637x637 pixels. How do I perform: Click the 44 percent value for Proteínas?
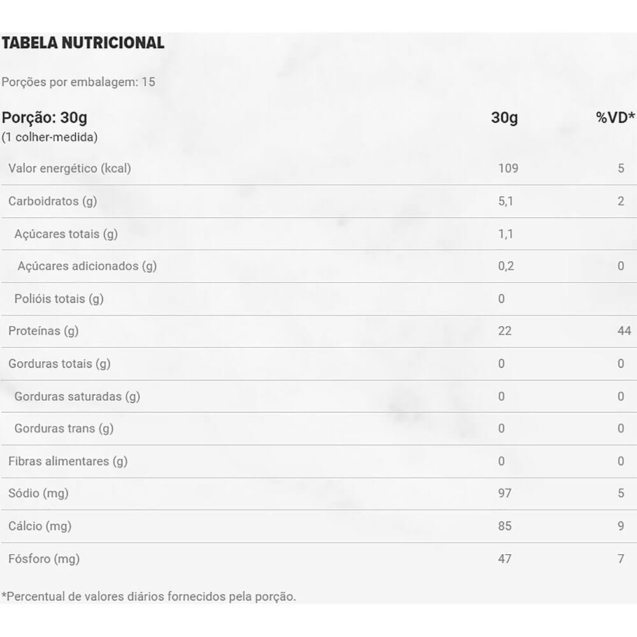click(624, 331)
